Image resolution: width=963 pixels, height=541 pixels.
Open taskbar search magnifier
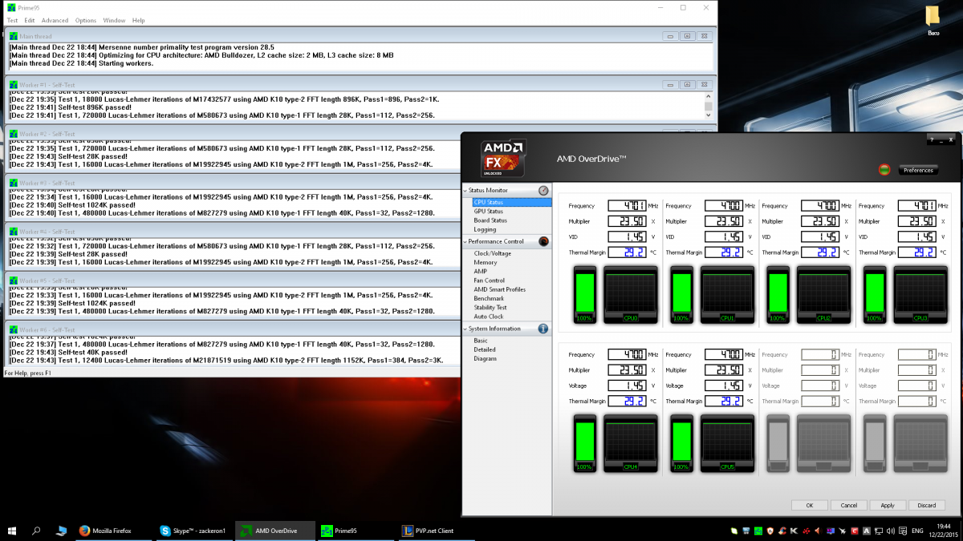(x=36, y=531)
